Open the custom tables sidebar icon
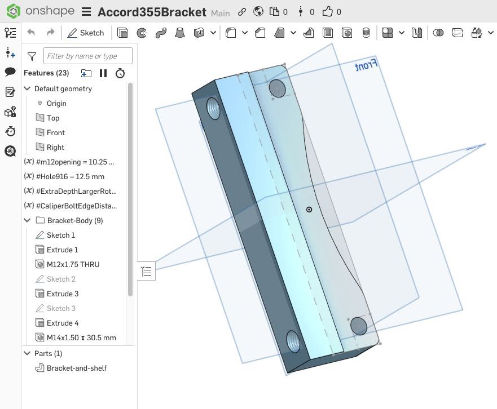The height and width of the screenshot is (409, 497). (11, 112)
